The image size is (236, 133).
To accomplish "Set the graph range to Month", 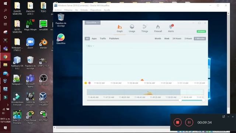I will click(x=158, y=38).
